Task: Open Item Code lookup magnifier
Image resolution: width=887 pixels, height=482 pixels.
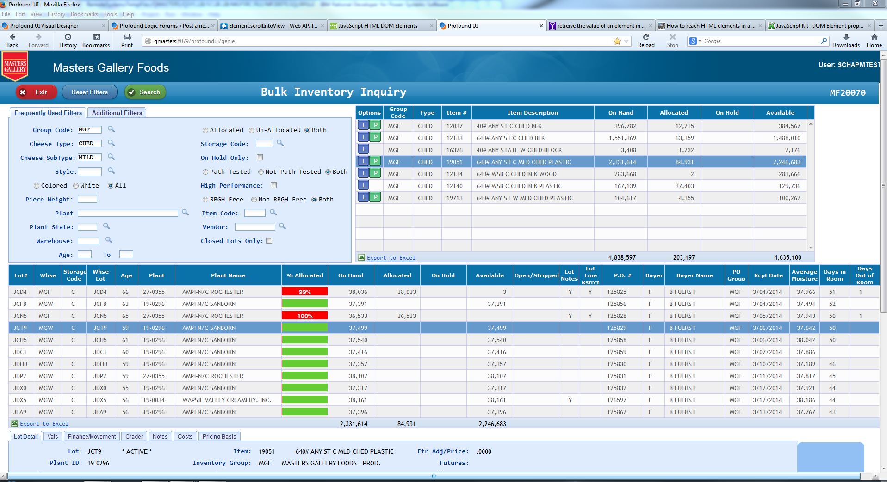Action: click(x=273, y=213)
